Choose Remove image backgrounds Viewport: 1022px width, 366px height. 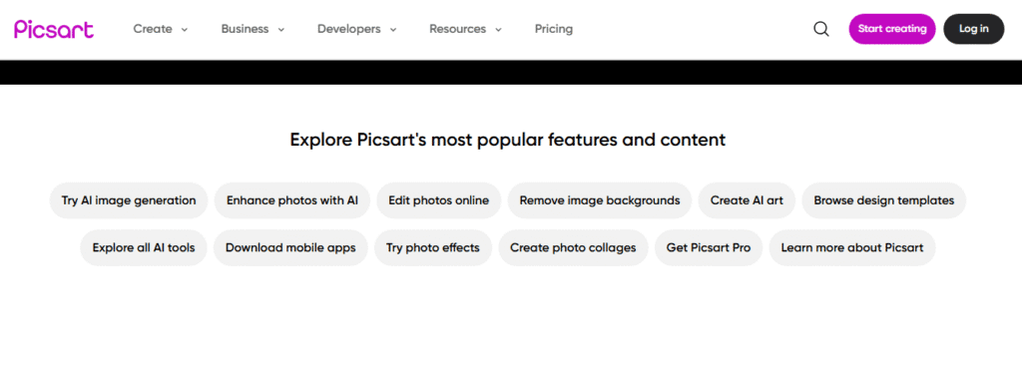coord(600,200)
